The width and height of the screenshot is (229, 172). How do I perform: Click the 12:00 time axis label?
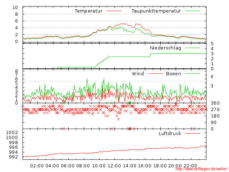pyautogui.click(x=114, y=166)
